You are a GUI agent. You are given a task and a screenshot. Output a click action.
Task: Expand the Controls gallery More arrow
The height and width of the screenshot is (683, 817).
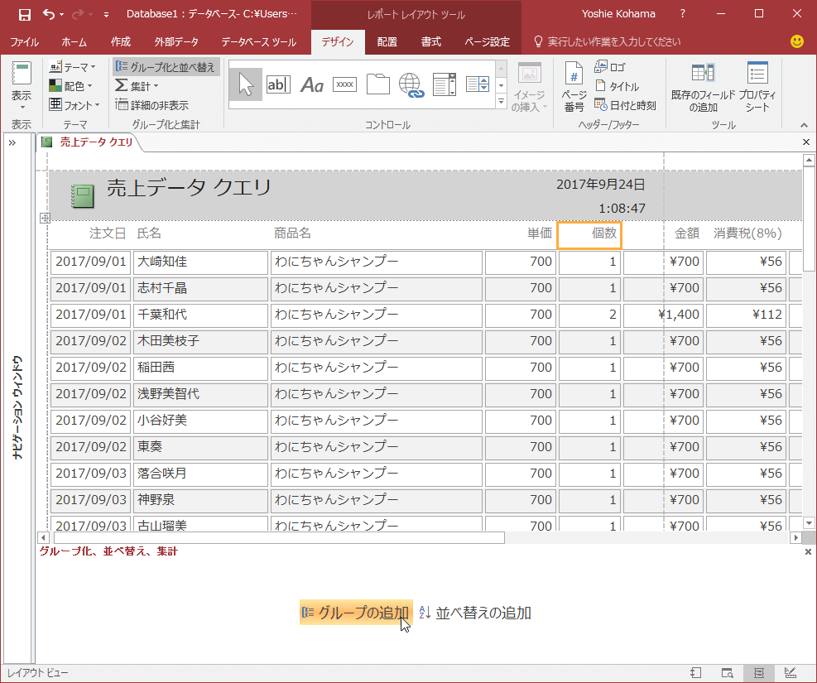tap(502, 101)
